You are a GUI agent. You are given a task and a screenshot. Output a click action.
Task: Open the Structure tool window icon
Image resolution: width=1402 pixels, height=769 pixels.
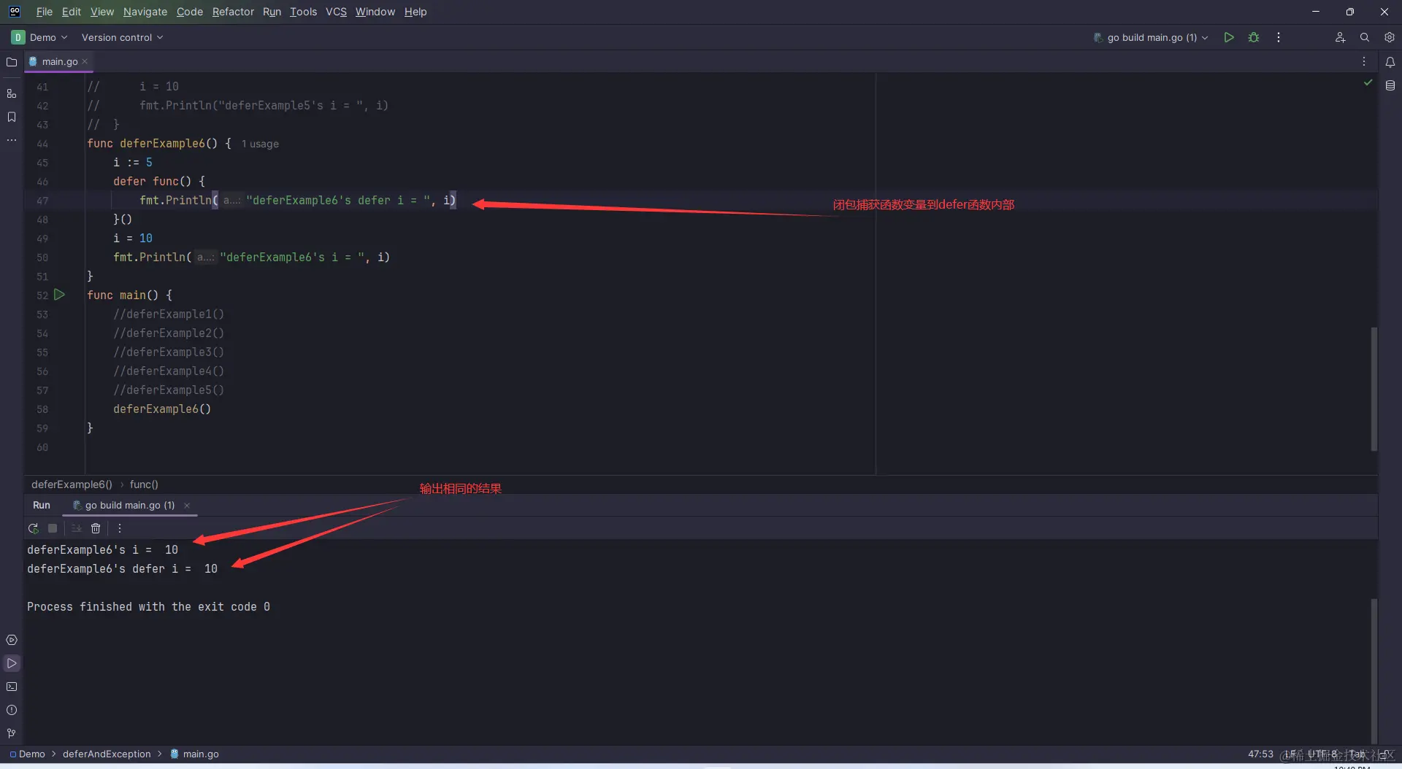[x=12, y=93]
